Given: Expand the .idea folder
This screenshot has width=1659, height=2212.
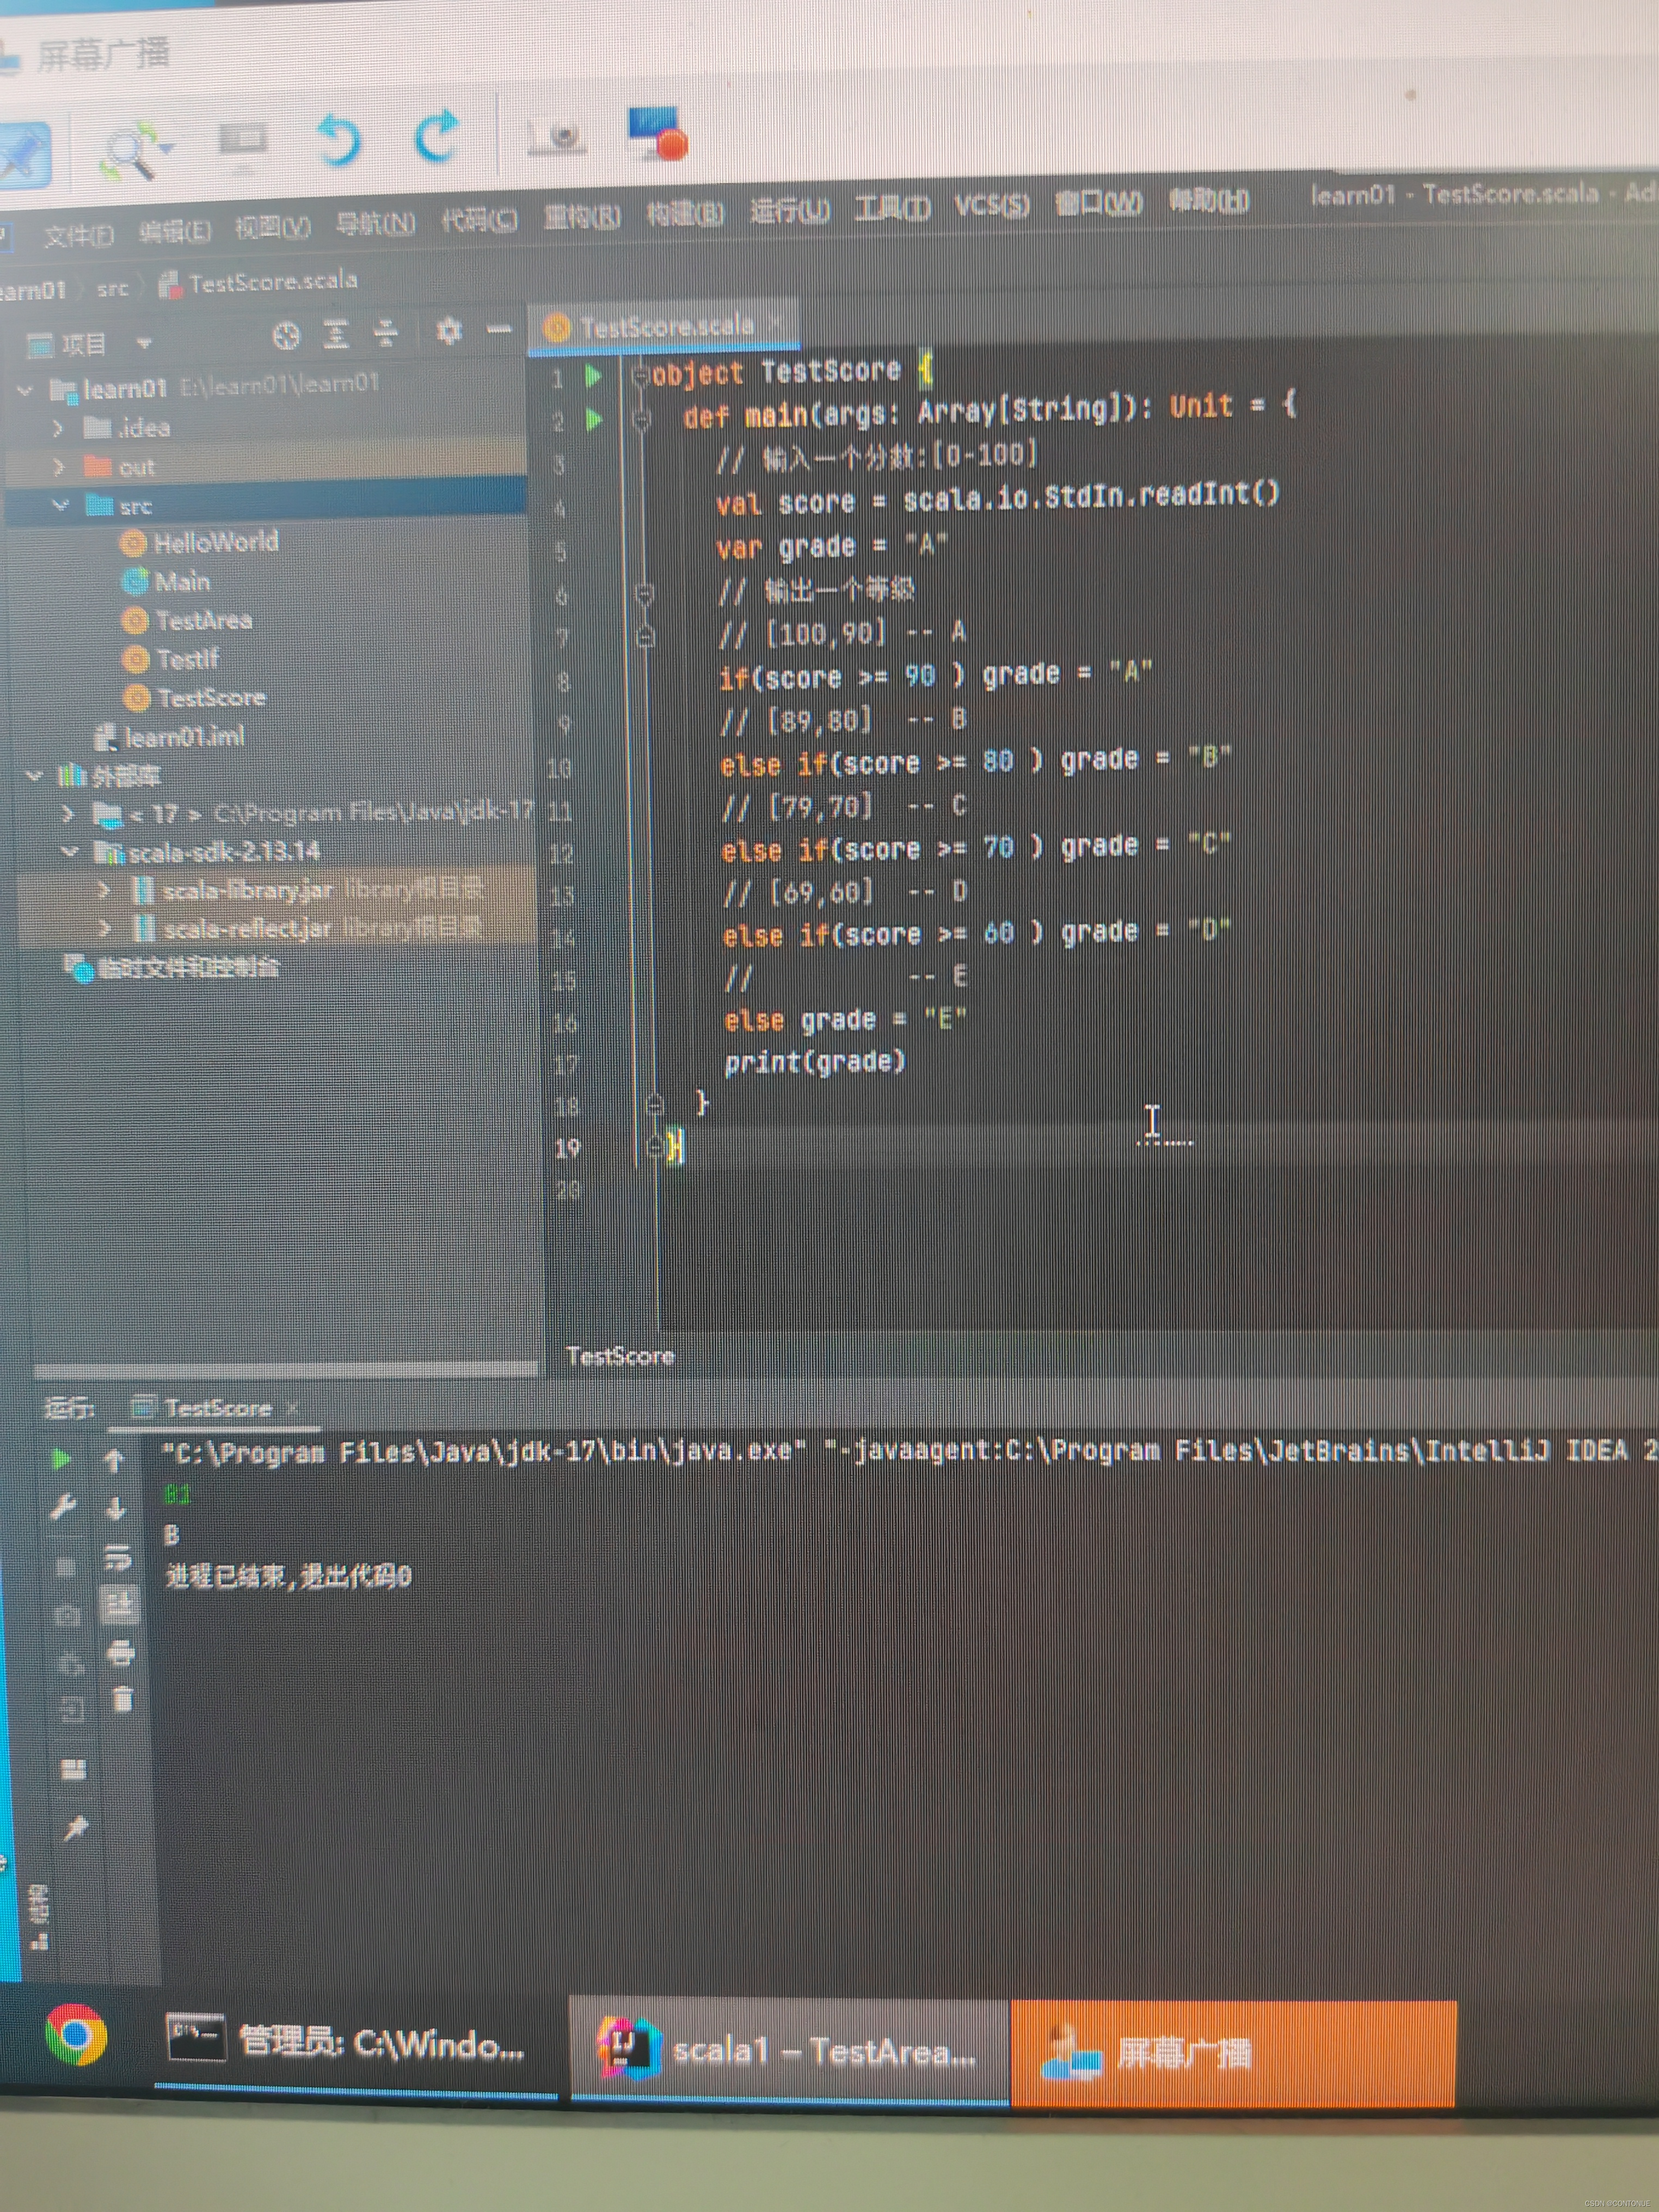Looking at the screenshot, I should click(58, 428).
